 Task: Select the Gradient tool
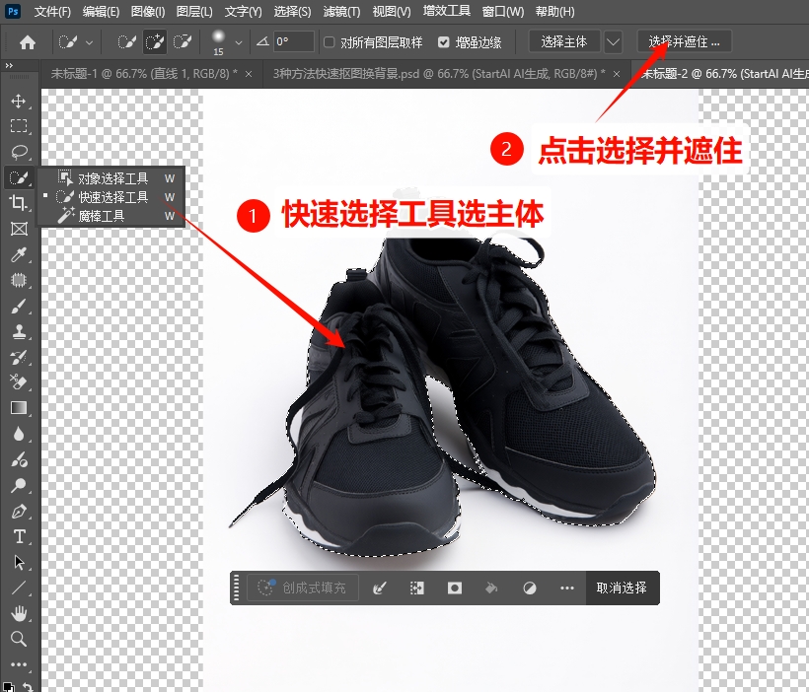21,408
